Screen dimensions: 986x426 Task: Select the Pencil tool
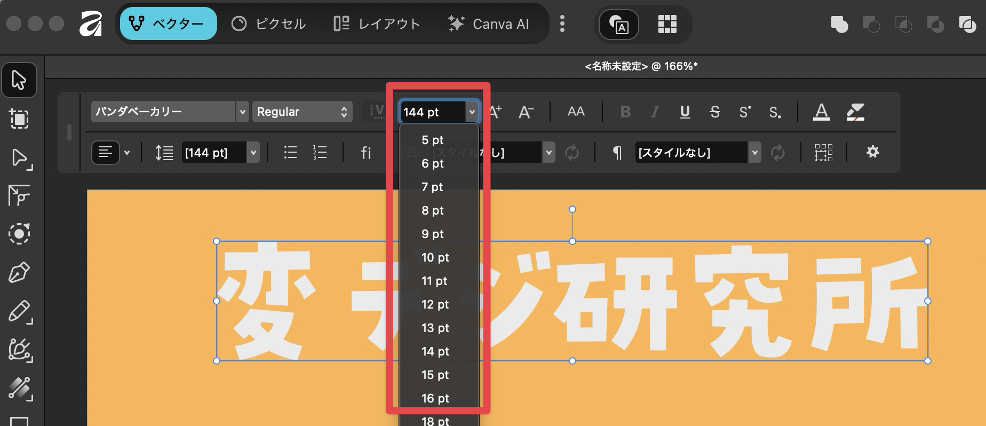click(20, 312)
